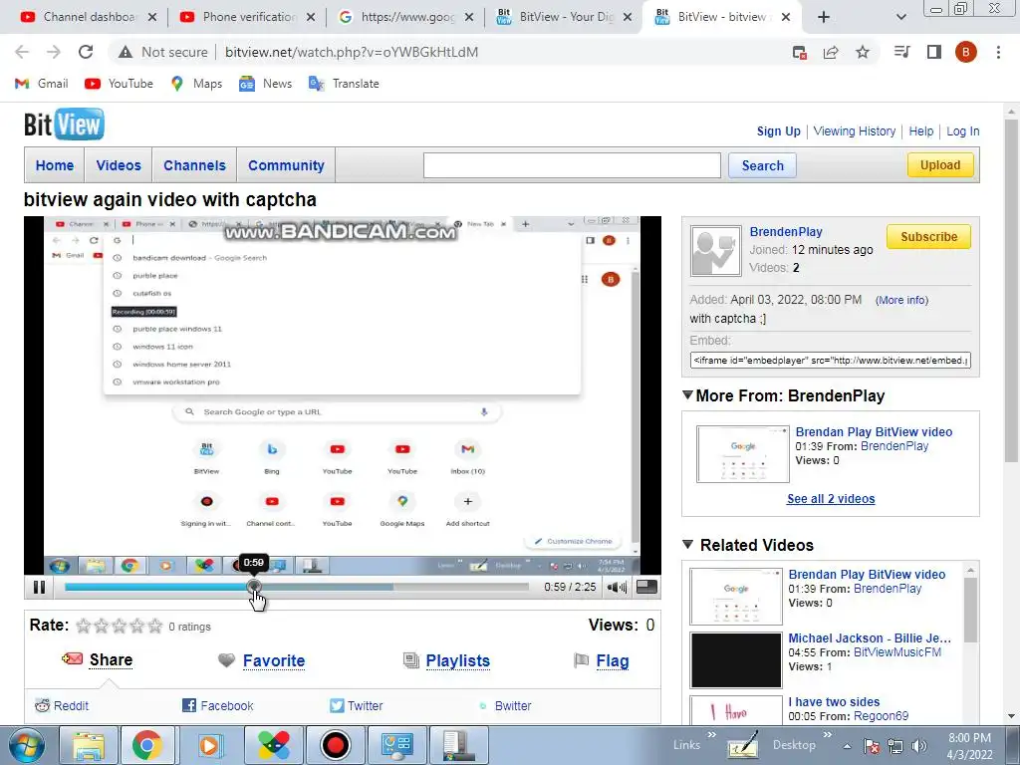
Task: Reload the page with refresh icon
Action: [x=86, y=52]
